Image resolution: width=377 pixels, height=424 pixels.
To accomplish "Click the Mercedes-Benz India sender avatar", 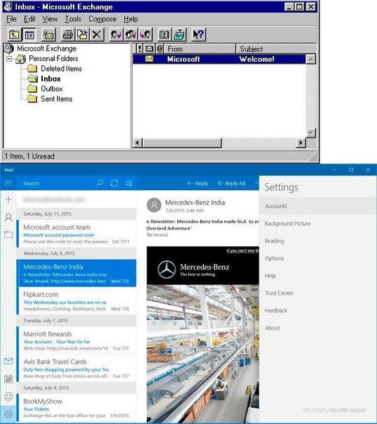I will [154, 205].
